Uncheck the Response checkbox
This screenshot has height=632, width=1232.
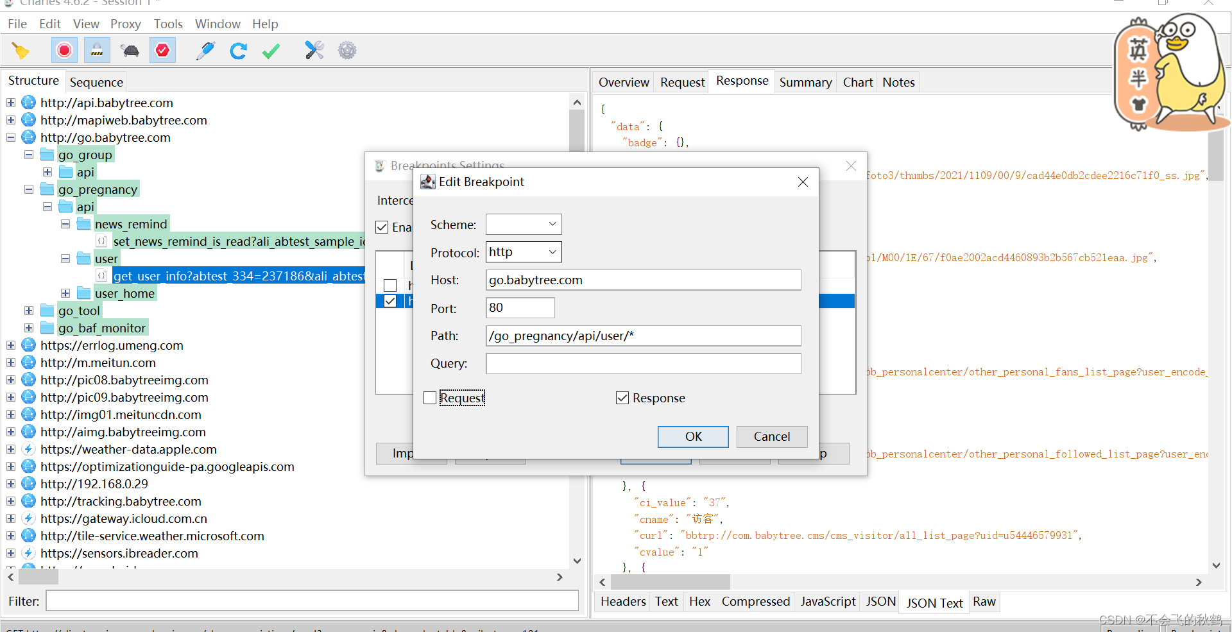tap(622, 398)
